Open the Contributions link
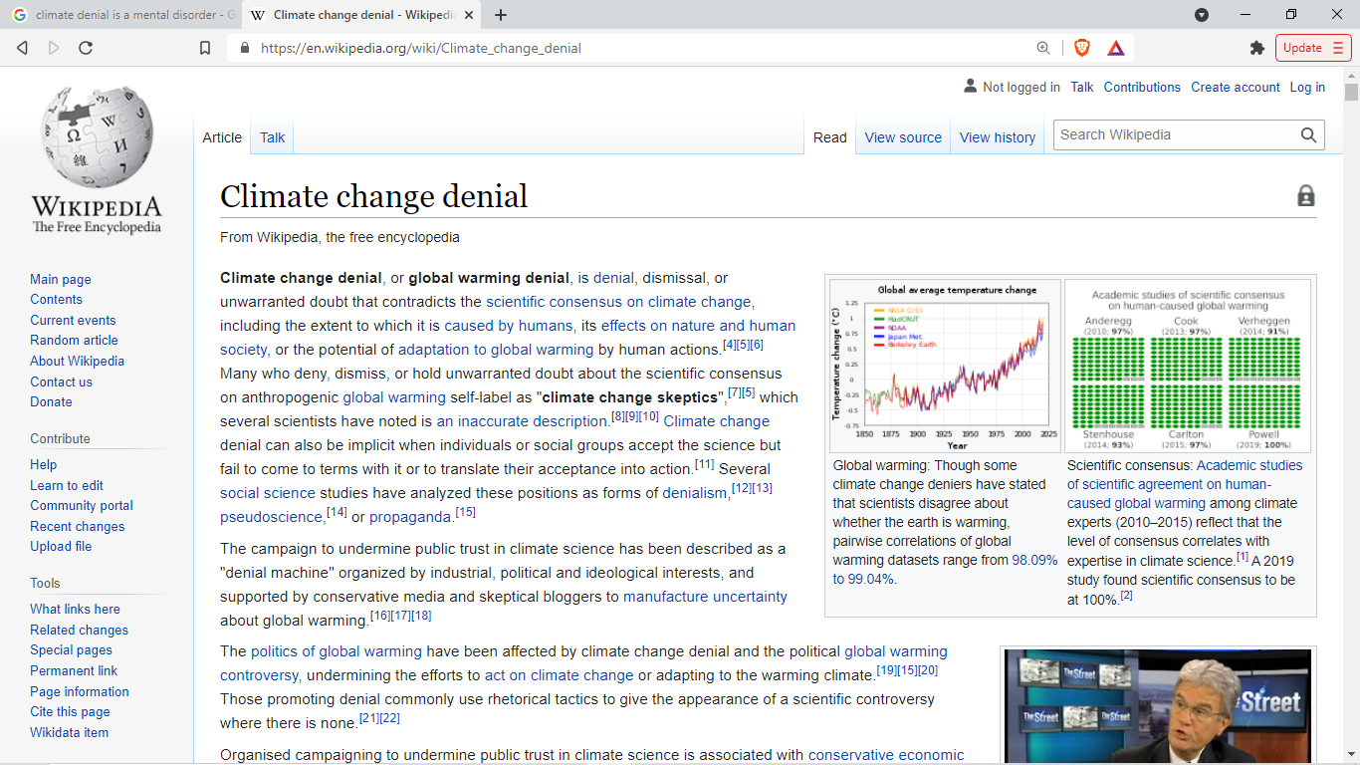 [1142, 87]
